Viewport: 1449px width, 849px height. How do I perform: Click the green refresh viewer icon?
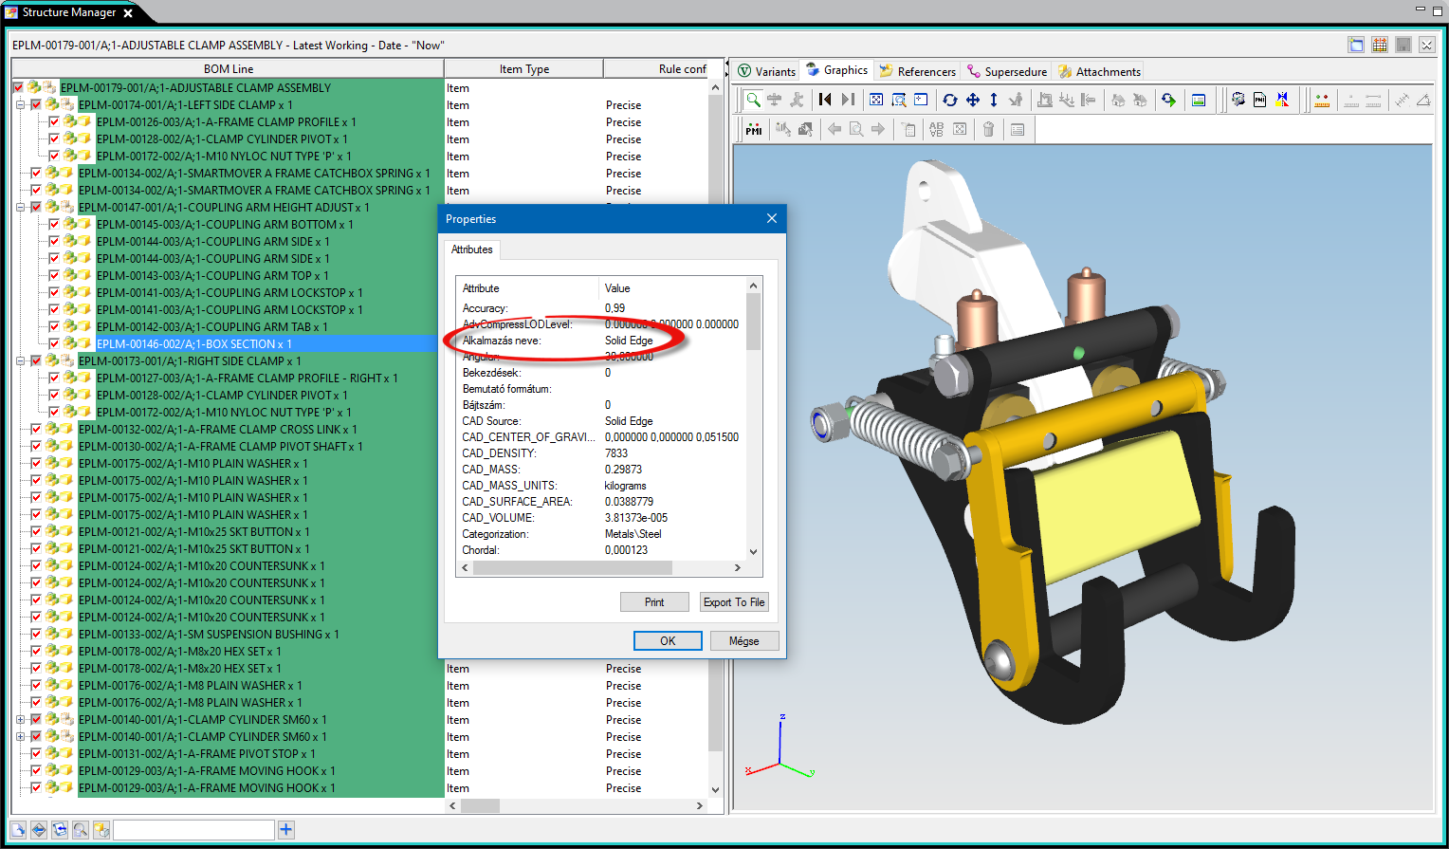tap(1168, 100)
